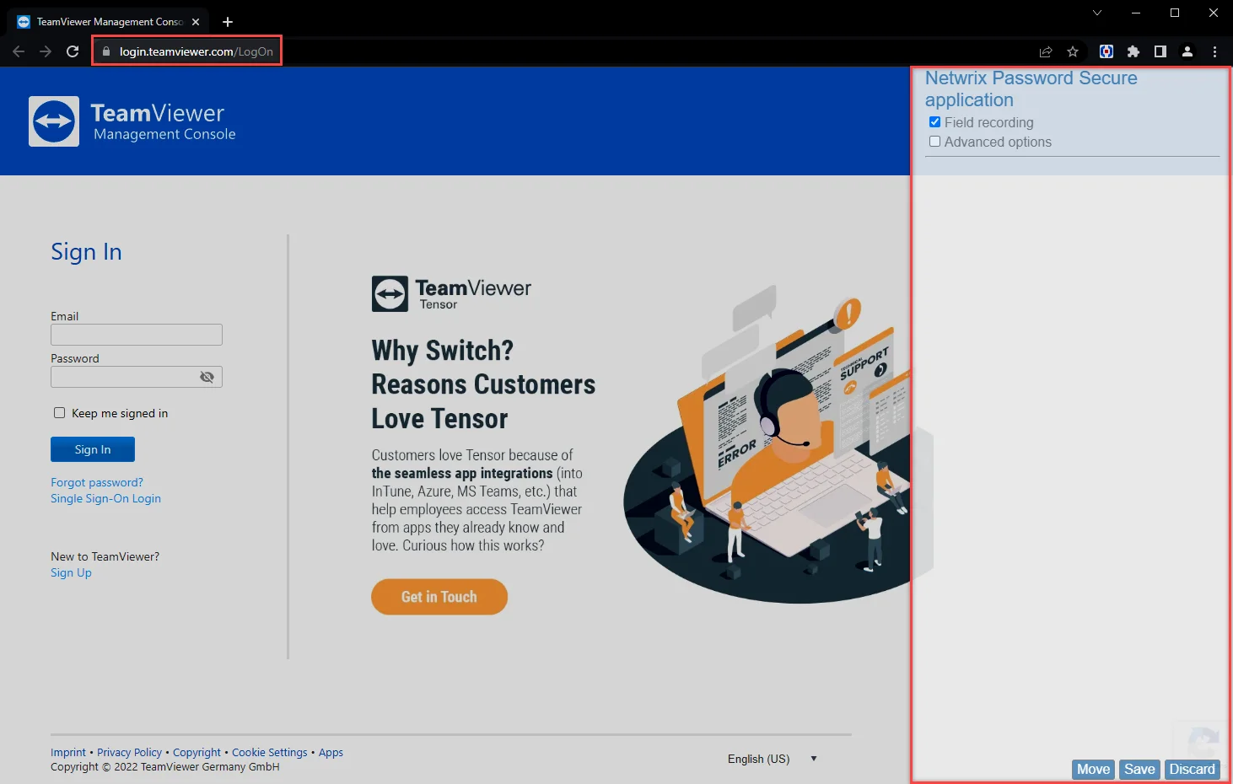This screenshot has height=784, width=1233.
Task: Bookmark this tab with the star icon
Action: click(x=1073, y=51)
